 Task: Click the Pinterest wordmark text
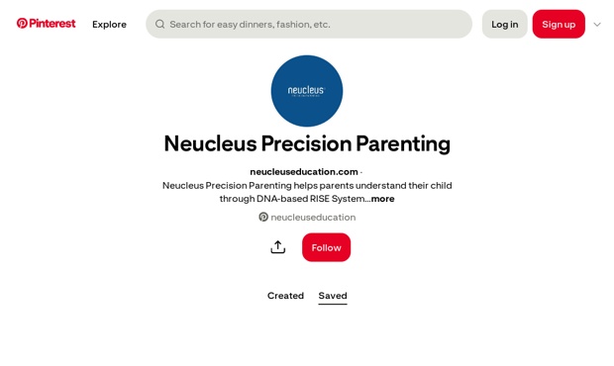click(52, 24)
